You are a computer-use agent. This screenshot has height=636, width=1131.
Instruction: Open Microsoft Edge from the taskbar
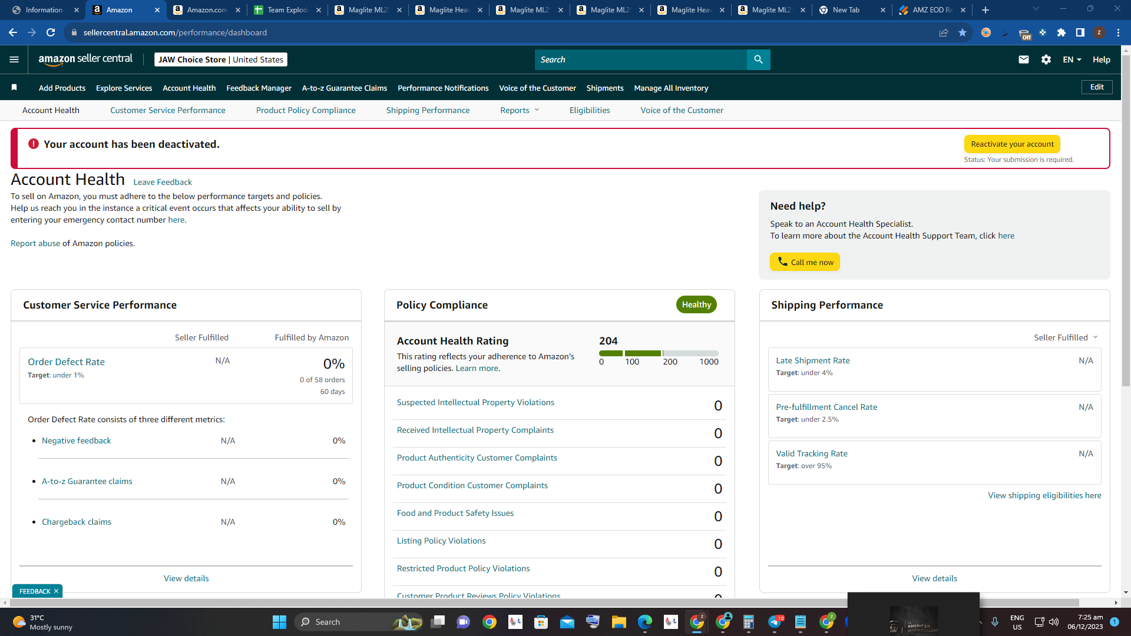click(x=645, y=622)
